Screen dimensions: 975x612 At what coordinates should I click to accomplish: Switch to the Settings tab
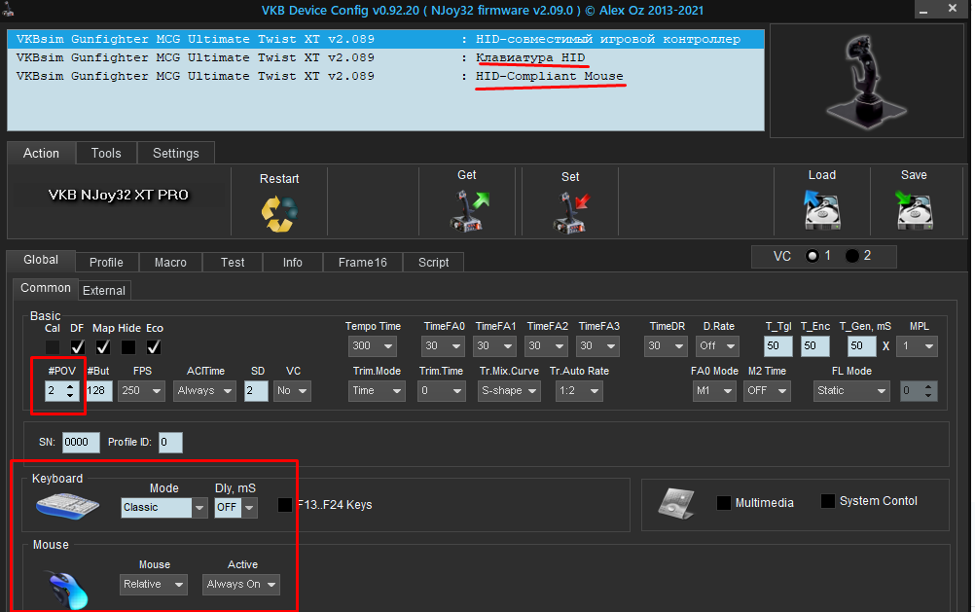176,153
